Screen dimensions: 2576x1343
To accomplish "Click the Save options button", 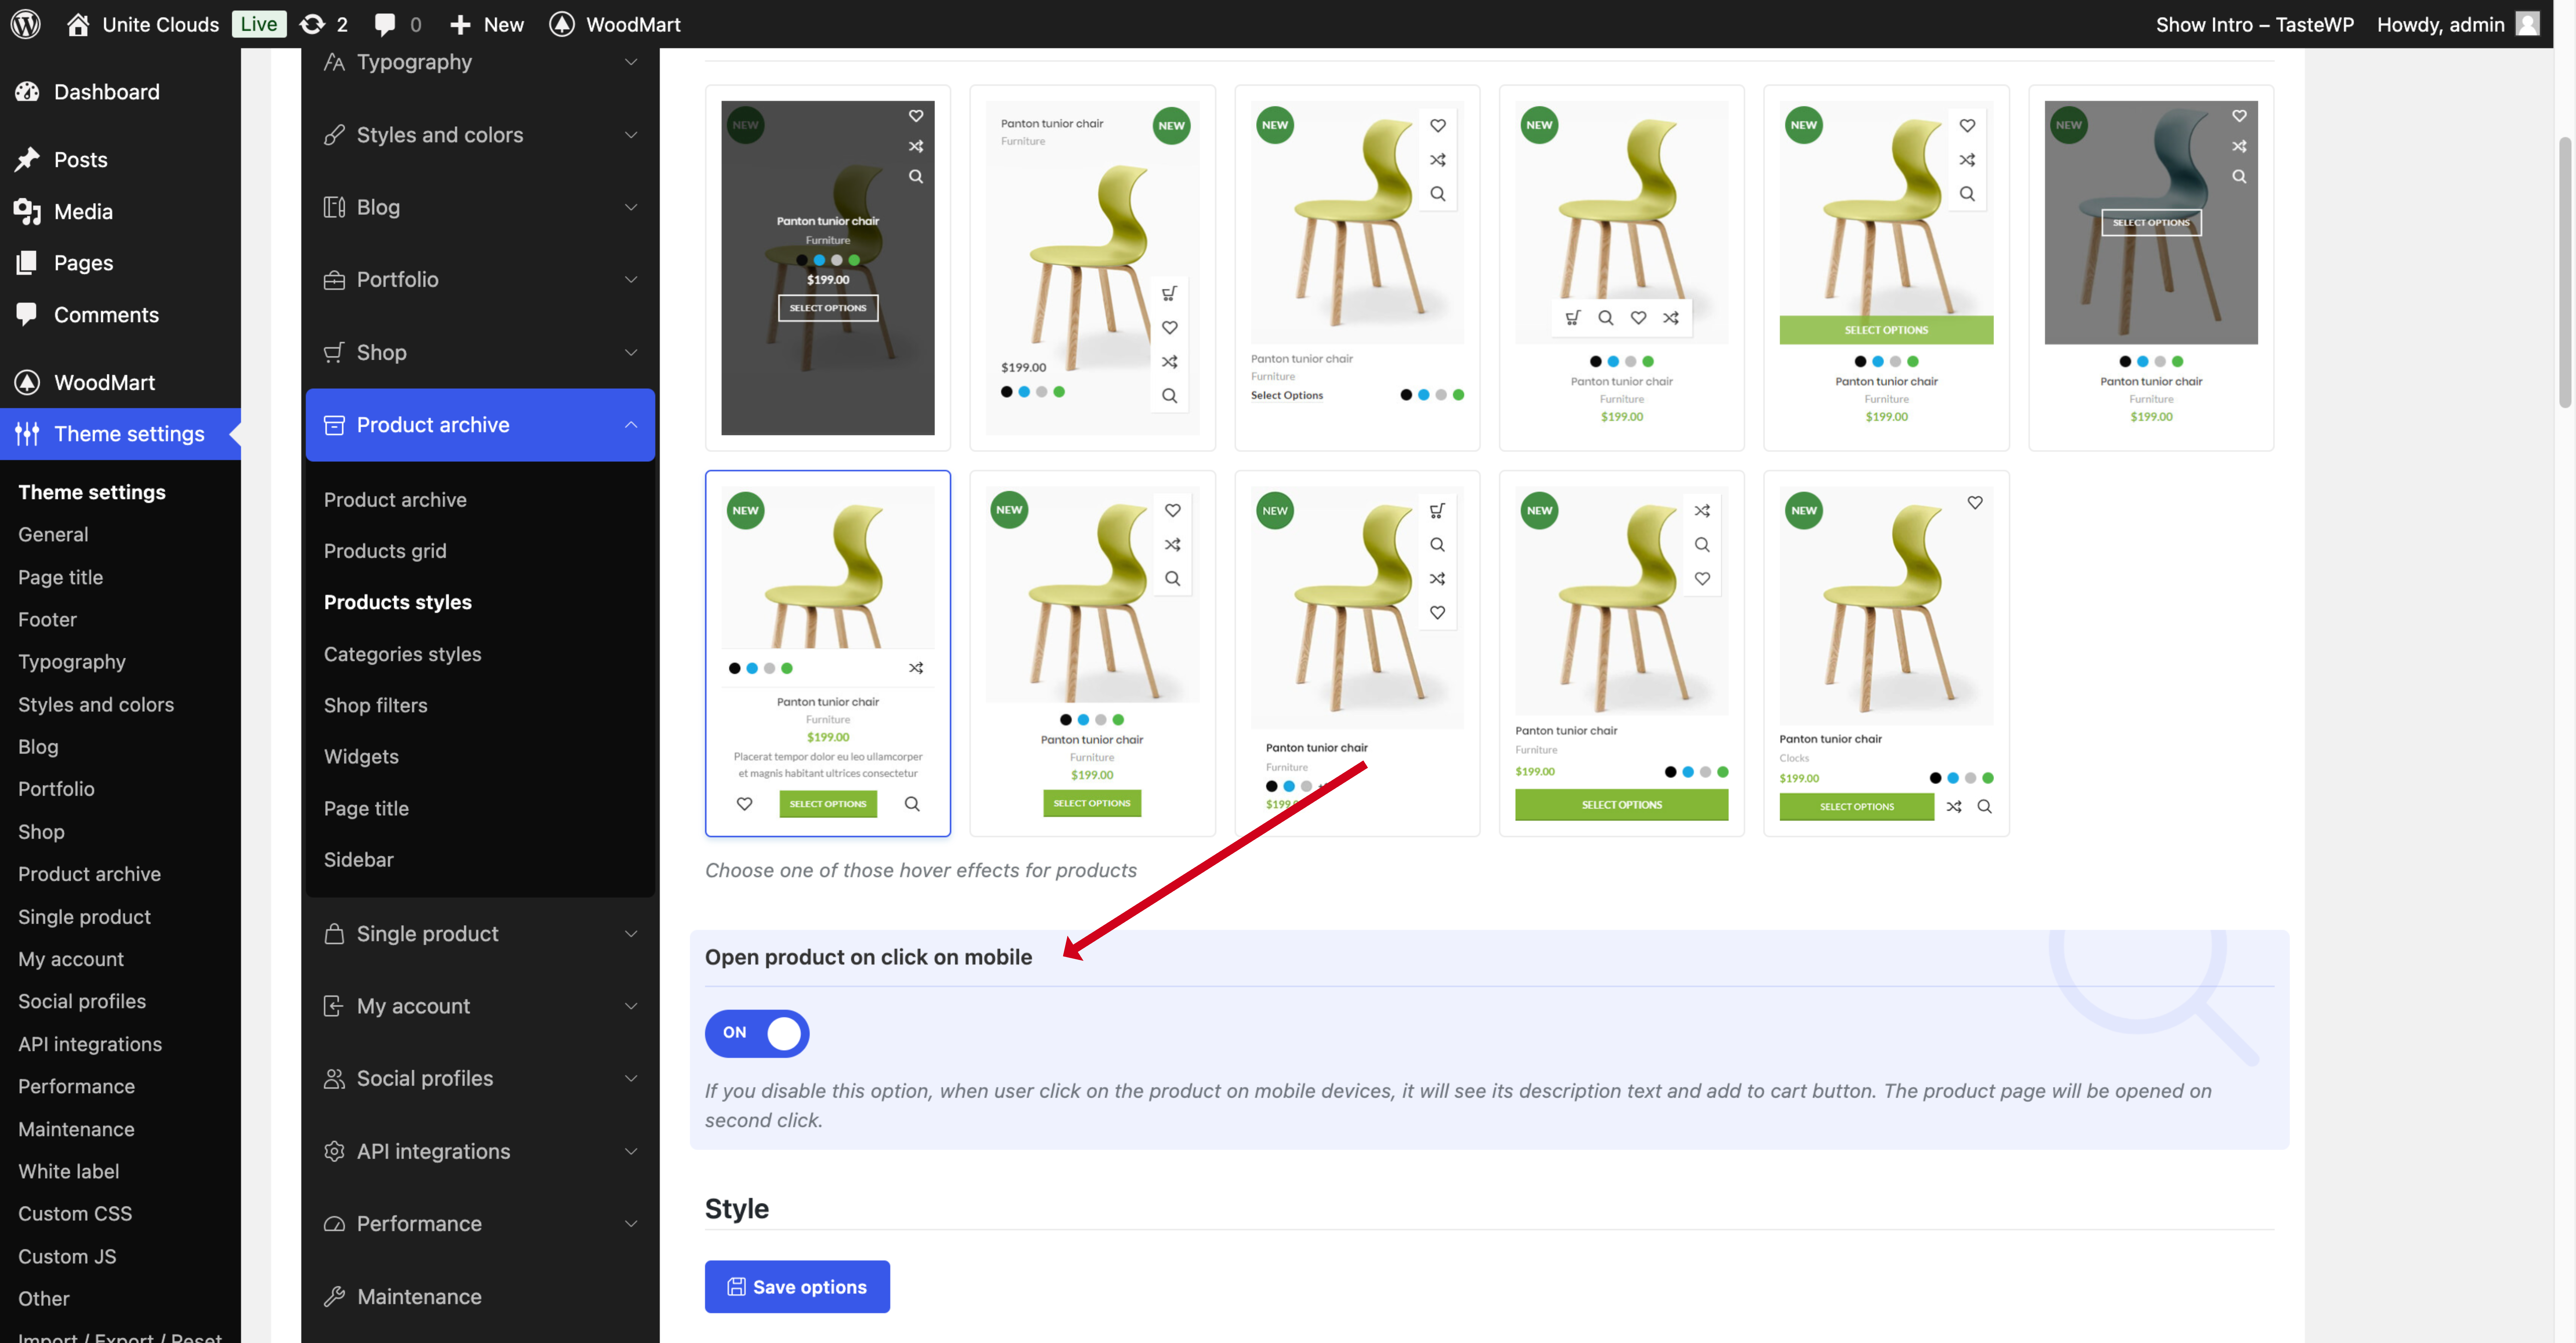I will 797,1287.
